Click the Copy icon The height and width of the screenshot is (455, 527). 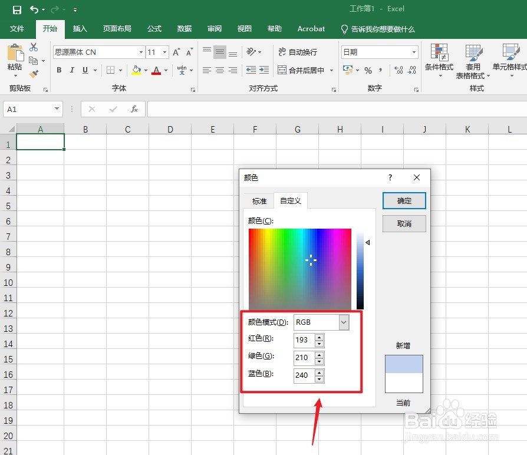pos(33,61)
